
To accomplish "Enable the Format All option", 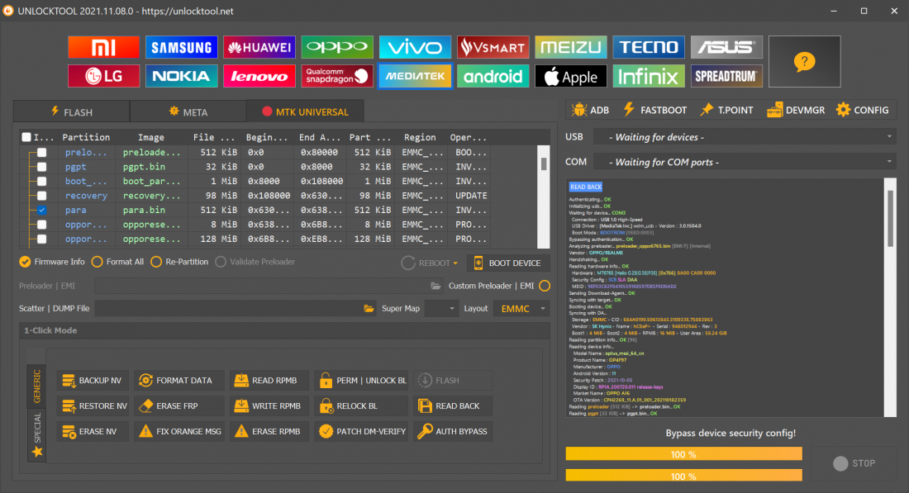I will (117, 262).
